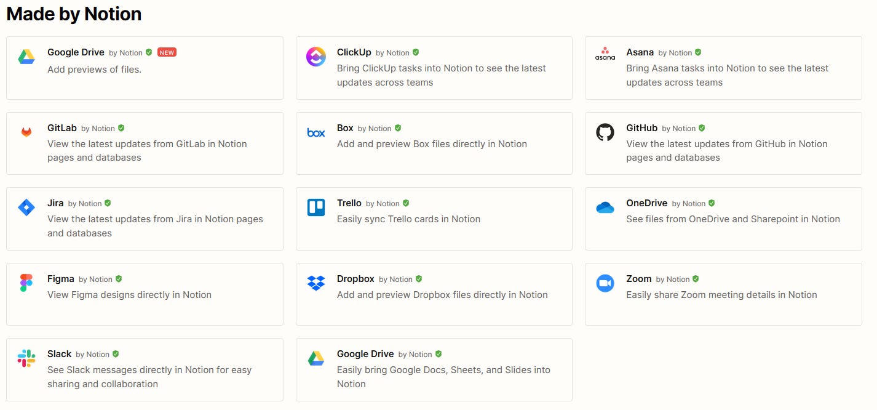
Task: Select the Zoom integration title
Action: (639, 279)
